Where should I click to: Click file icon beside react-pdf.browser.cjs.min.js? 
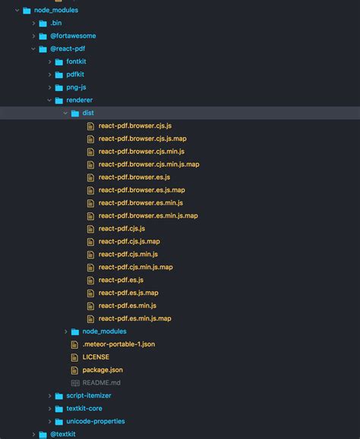click(x=90, y=152)
